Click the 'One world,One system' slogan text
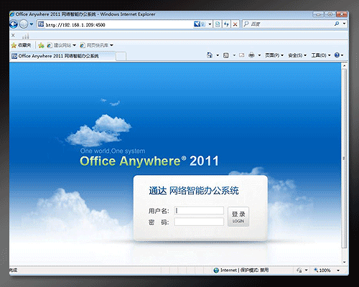 (113, 151)
